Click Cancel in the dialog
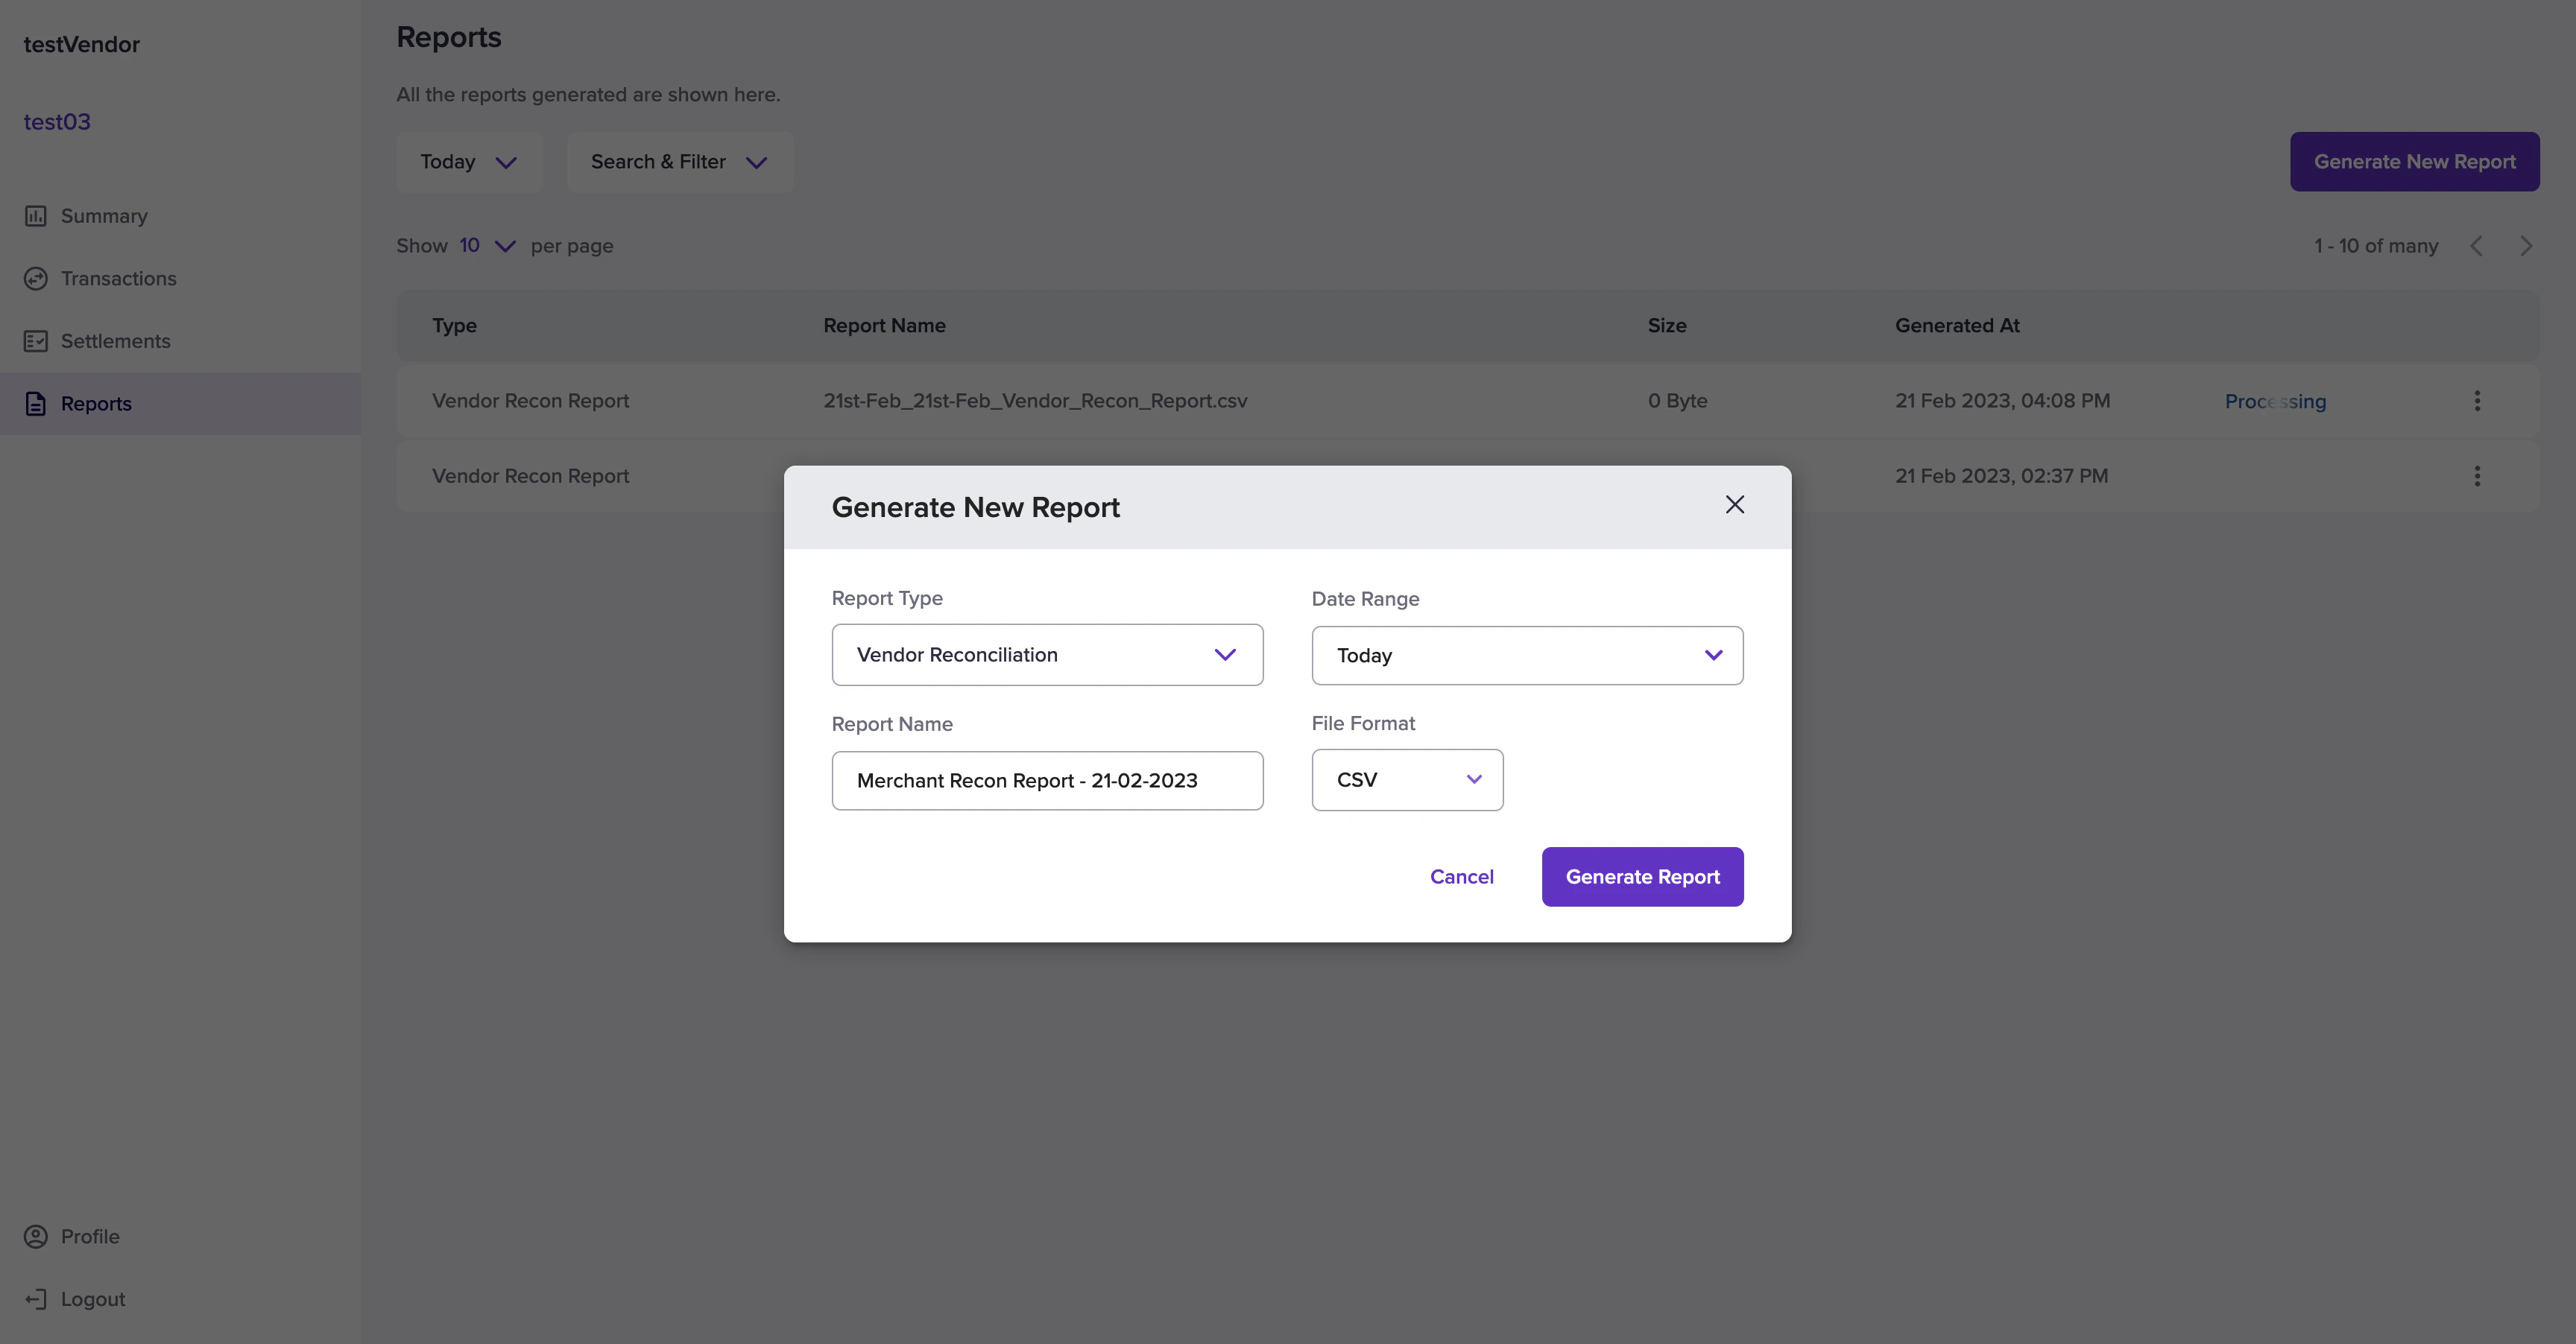The width and height of the screenshot is (2576, 1344). pyautogui.click(x=1461, y=876)
